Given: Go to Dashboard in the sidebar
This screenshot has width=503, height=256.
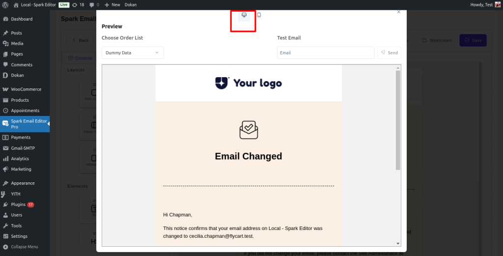Looking at the screenshot, I should click(x=22, y=19).
